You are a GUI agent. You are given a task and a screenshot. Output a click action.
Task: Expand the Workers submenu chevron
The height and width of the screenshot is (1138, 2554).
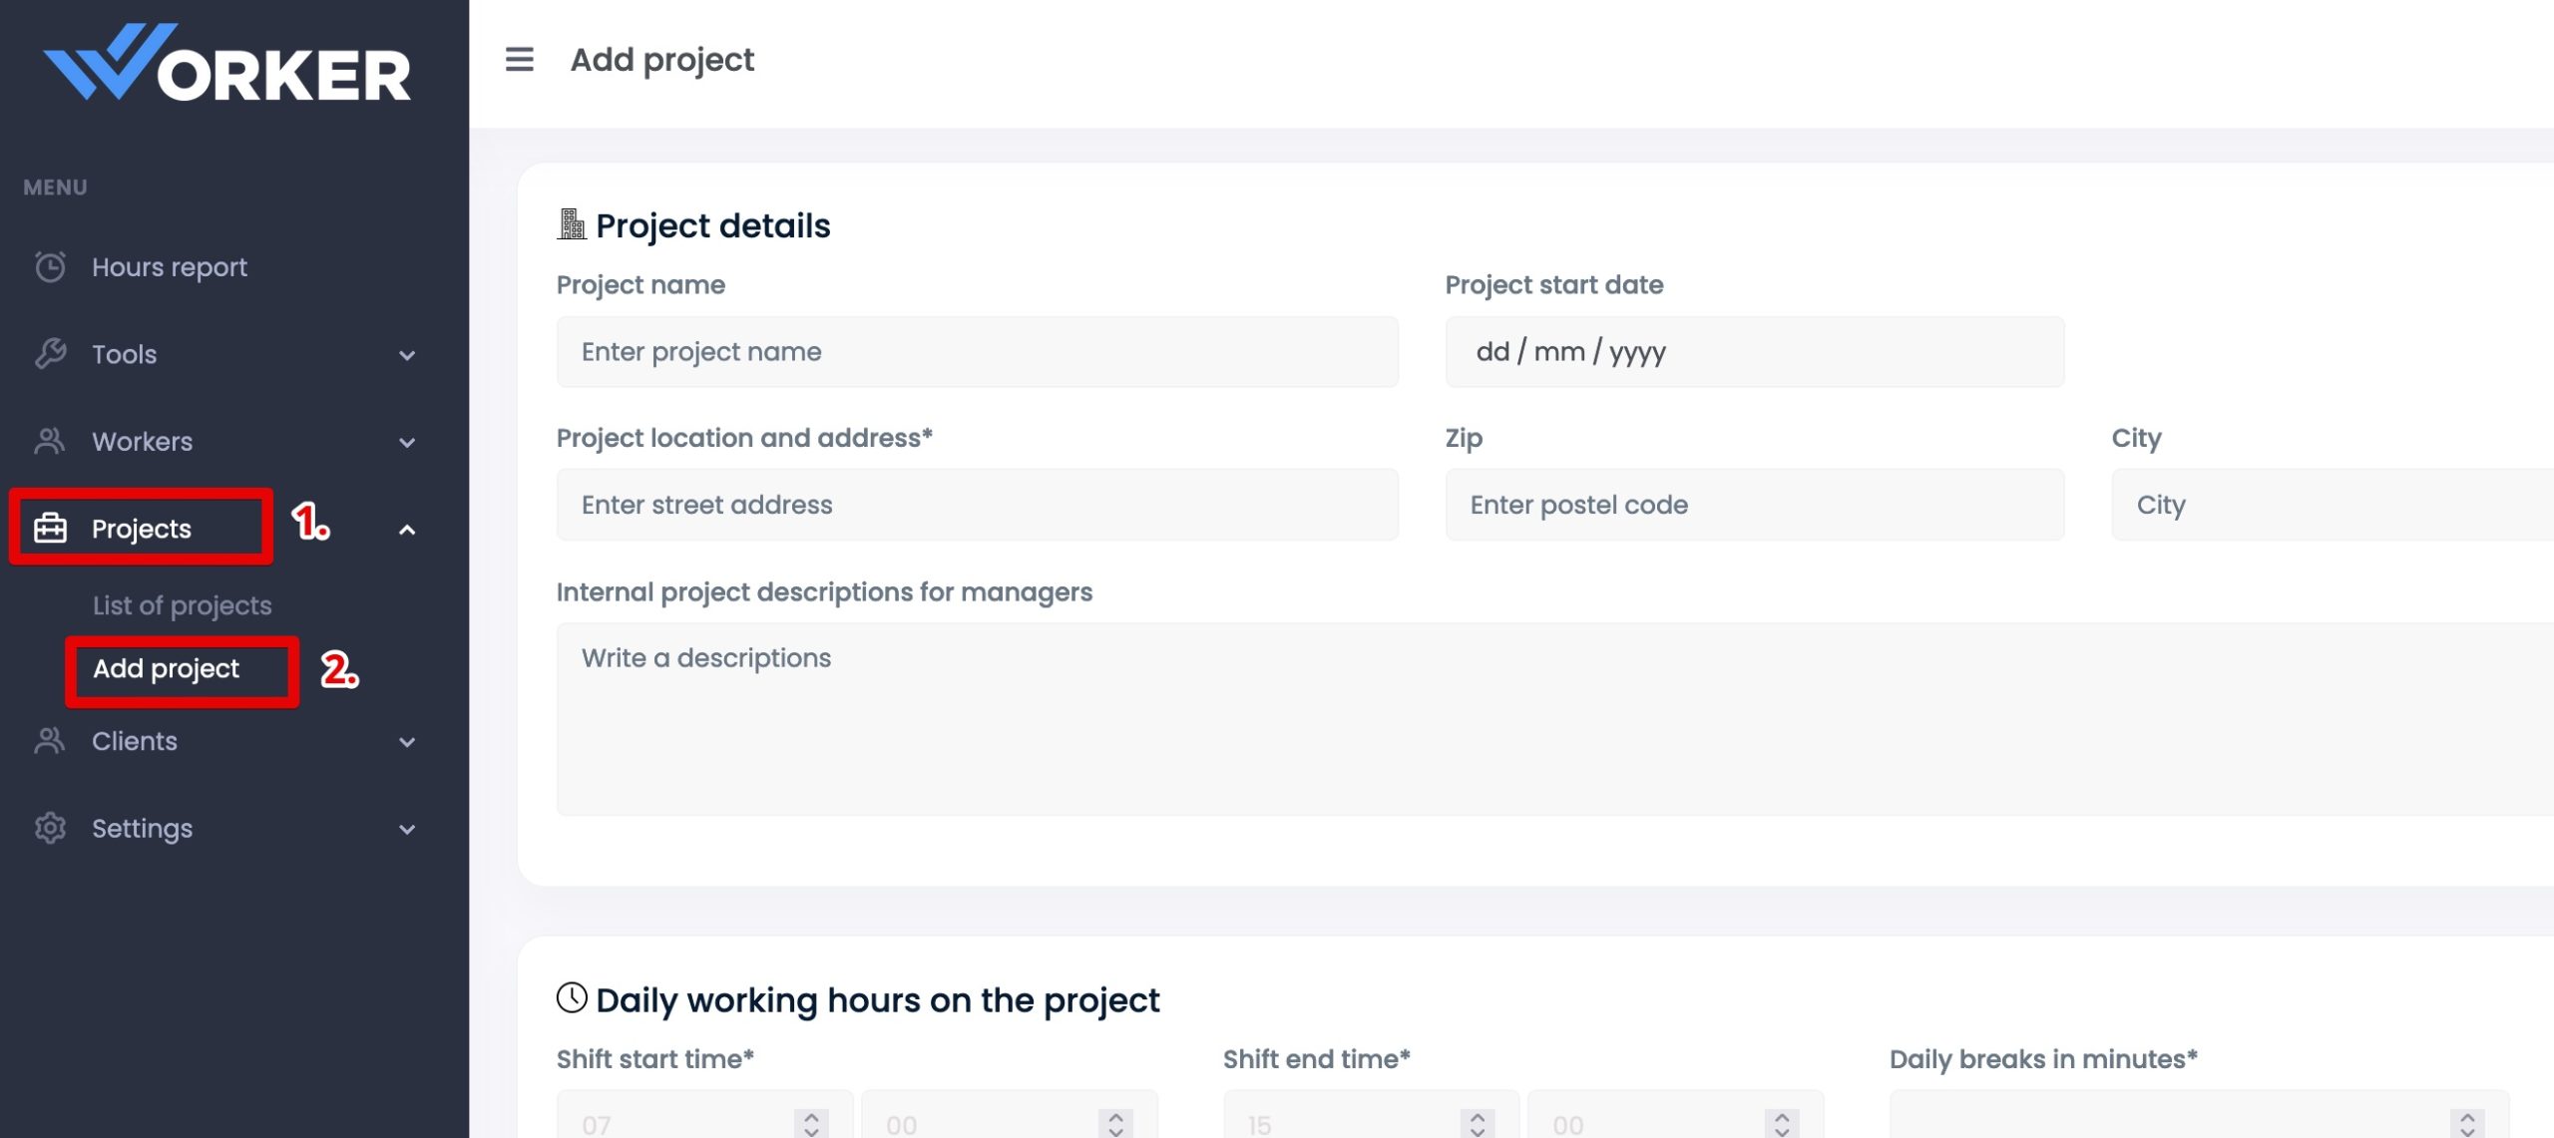[407, 442]
